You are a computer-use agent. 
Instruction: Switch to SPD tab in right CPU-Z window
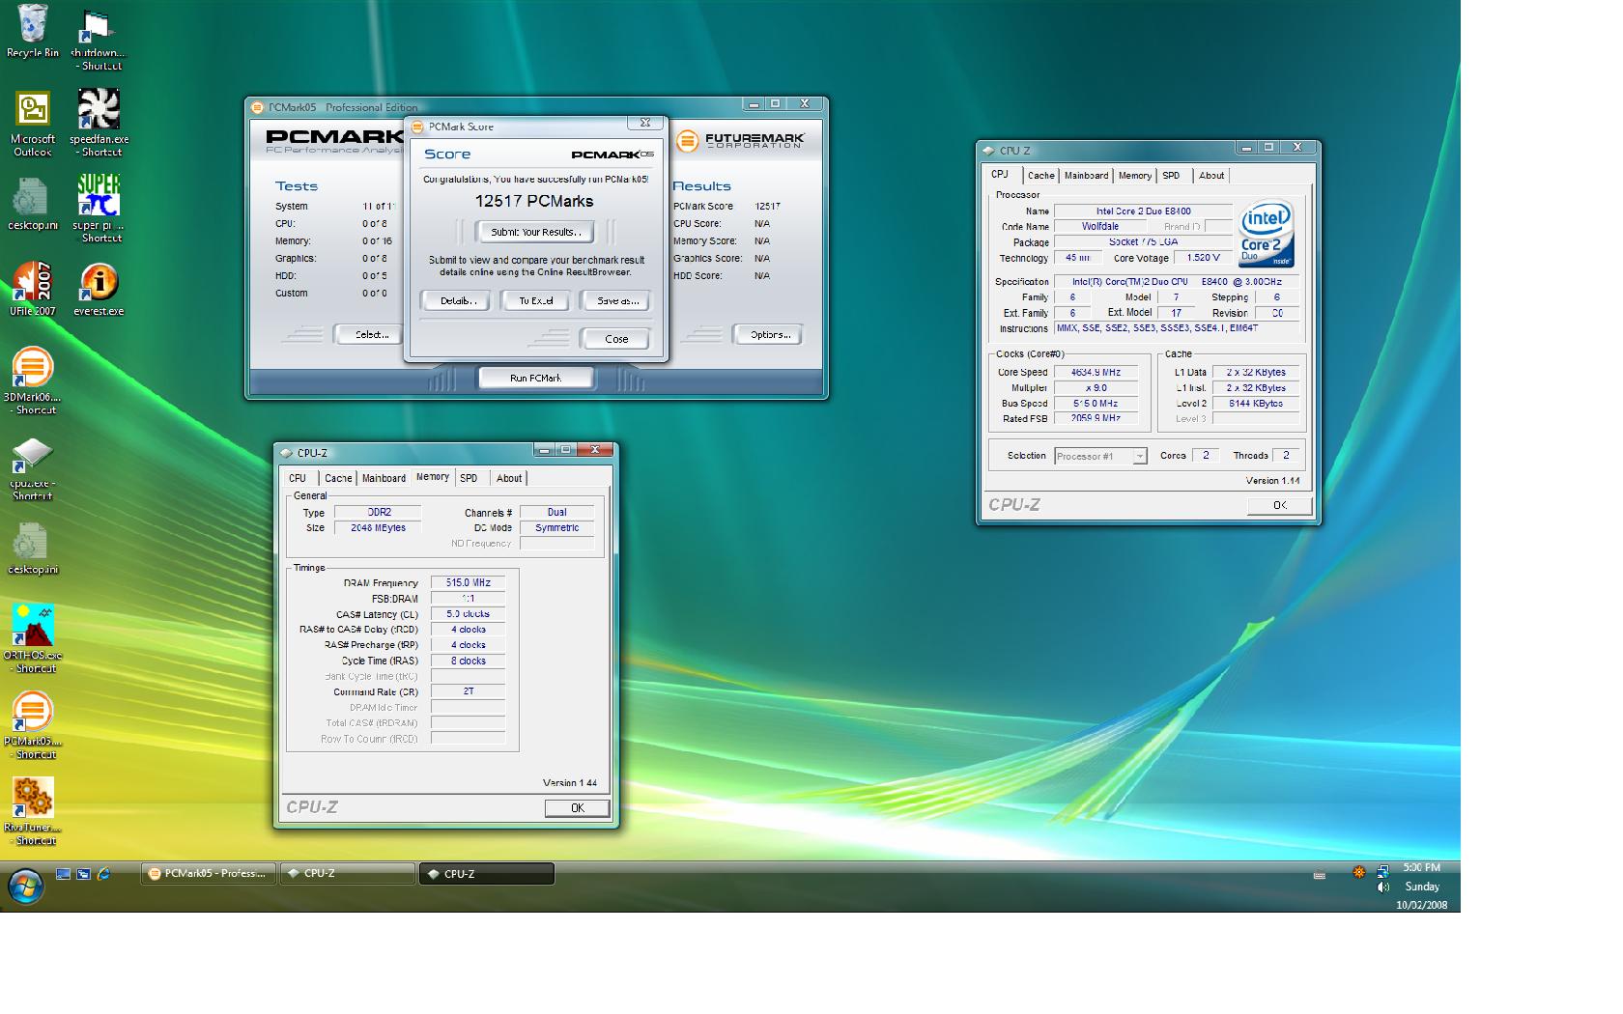1171,176
